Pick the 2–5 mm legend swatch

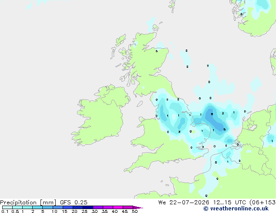(x=37, y=207)
